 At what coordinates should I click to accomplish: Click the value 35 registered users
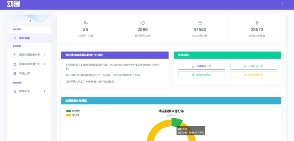(85, 30)
